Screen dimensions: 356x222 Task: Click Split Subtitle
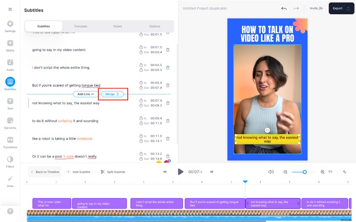pyautogui.click(x=113, y=172)
